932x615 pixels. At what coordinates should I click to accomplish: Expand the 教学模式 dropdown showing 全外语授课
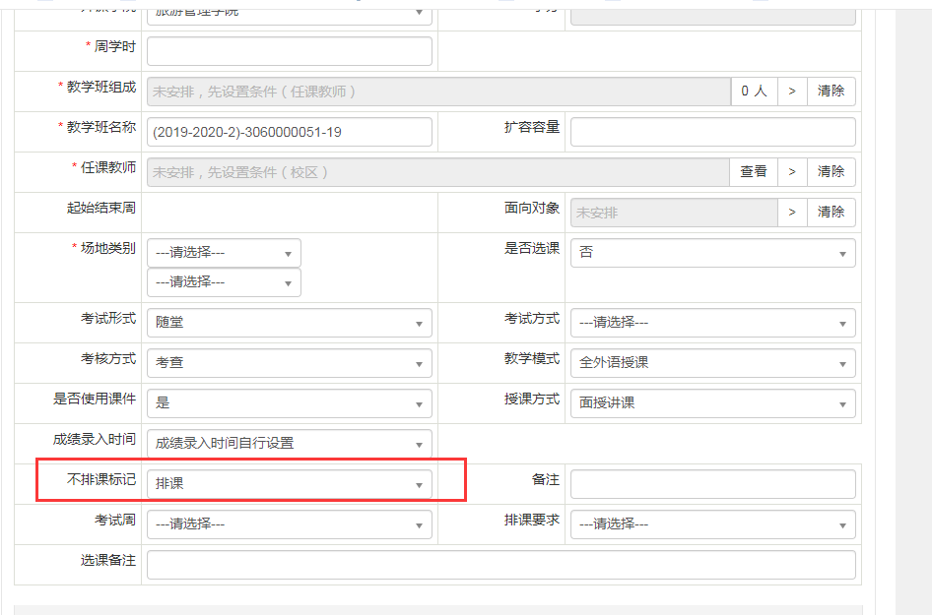(x=712, y=363)
